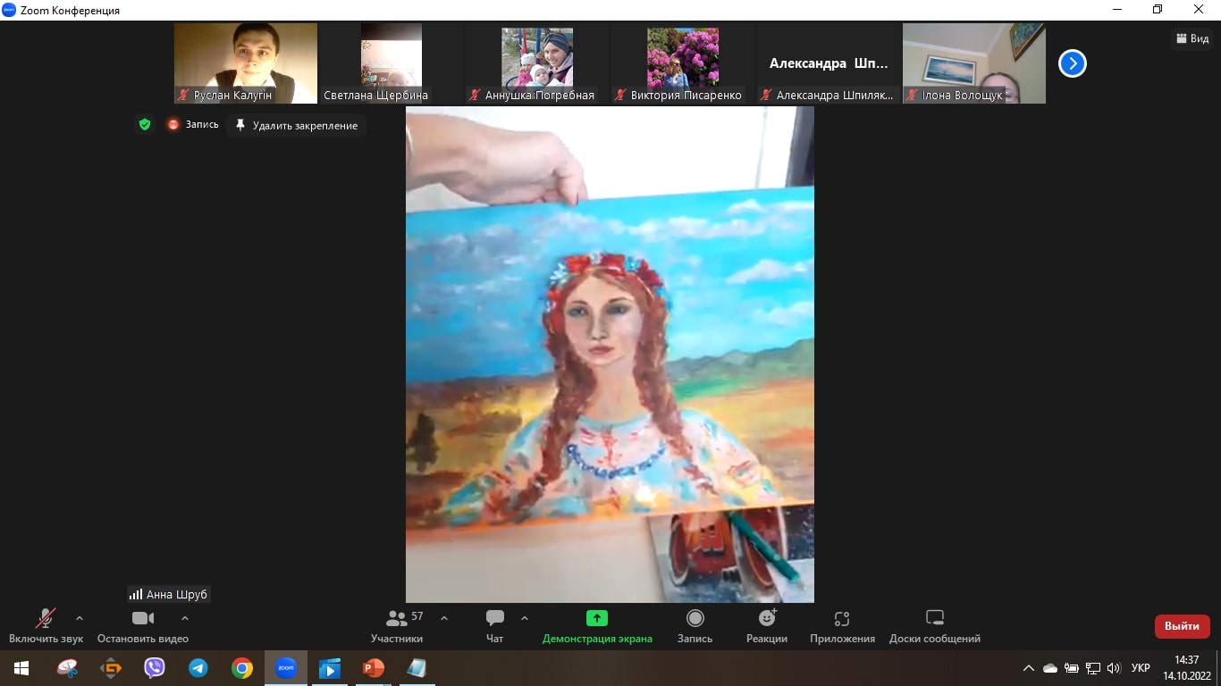Image resolution: width=1221 pixels, height=686 pixels.
Task: Expand video options arrow next to camera
Action: (185, 618)
